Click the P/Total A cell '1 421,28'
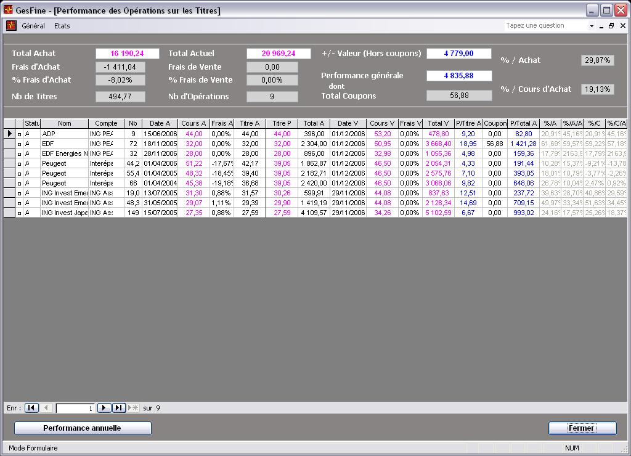Image resolution: width=631 pixels, height=456 pixels. (524, 144)
